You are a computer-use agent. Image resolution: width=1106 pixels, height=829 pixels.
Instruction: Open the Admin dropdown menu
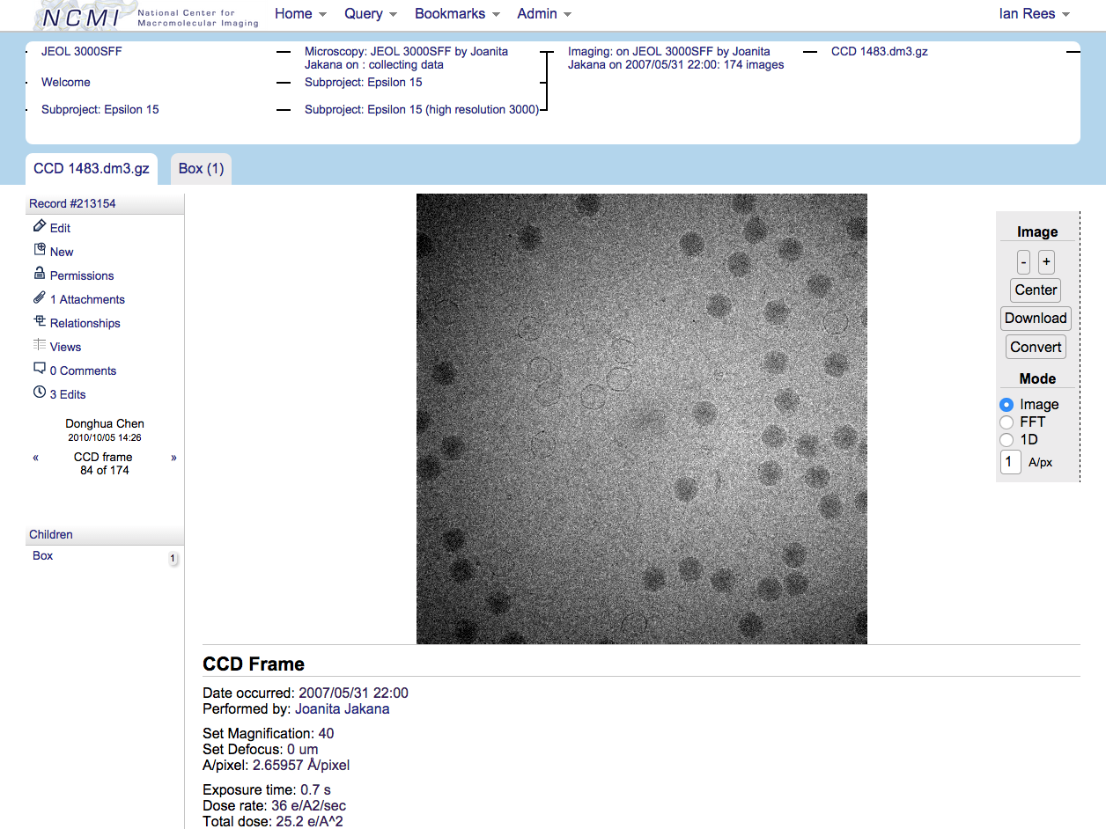click(x=544, y=14)
